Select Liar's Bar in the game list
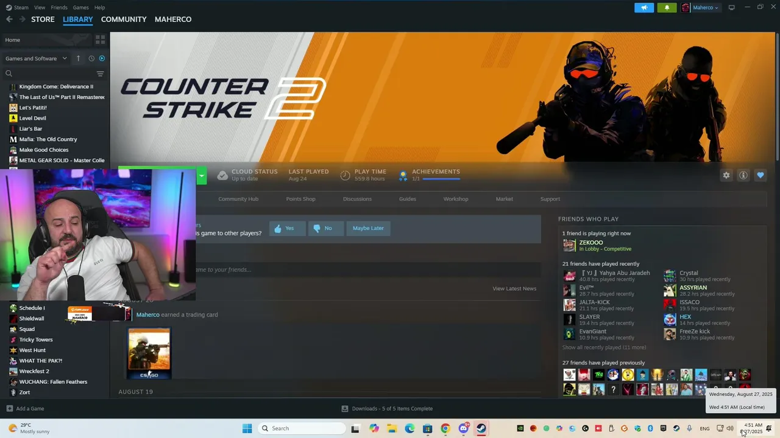This screenshot has width=780, height=438. (x=30, y=129)
